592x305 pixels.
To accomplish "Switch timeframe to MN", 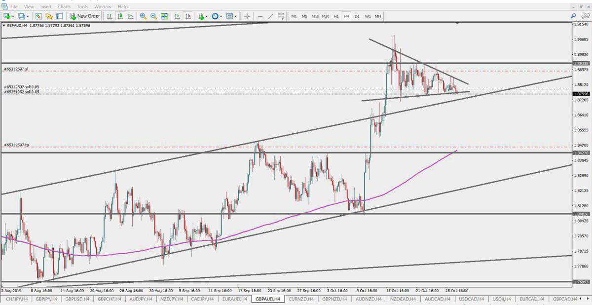I will tap(378, 16).
